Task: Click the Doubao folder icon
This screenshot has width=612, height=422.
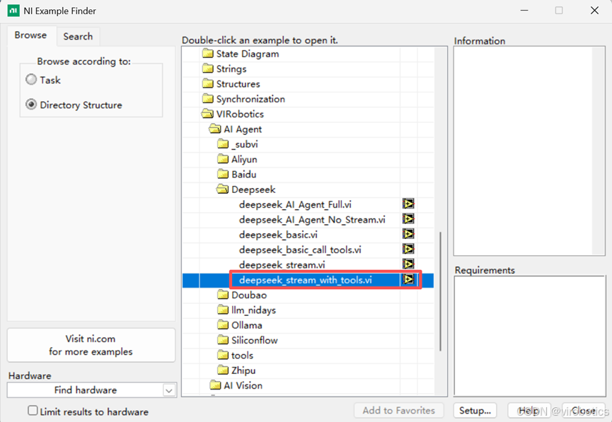Action: 223,295
